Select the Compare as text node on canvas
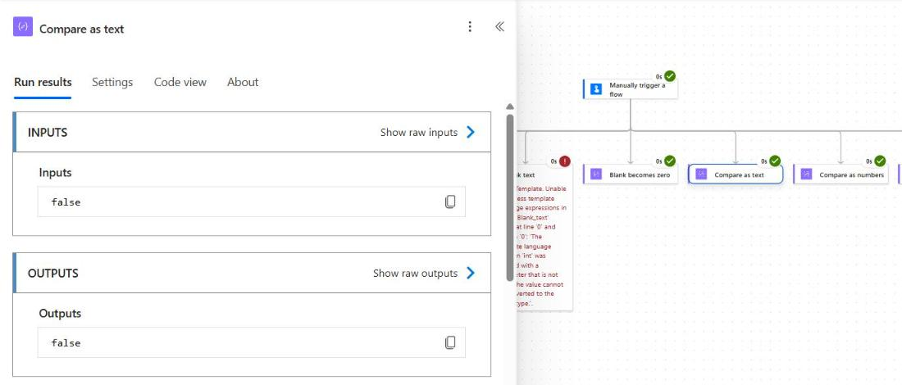The image size is (902, 385). 736,174
